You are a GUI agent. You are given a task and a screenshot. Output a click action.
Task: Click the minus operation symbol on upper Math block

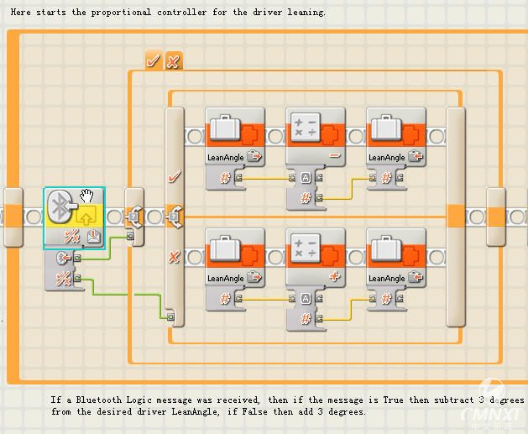[335, 155]
